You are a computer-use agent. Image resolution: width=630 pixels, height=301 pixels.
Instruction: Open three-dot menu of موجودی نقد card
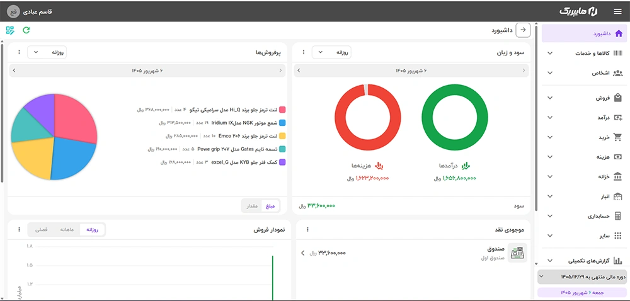click(x=308, y=230)
